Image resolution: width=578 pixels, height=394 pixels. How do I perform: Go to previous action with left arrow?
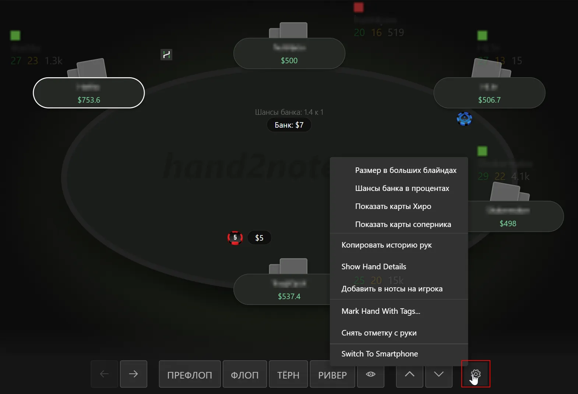pyautogui.click(x=104, y=374)
